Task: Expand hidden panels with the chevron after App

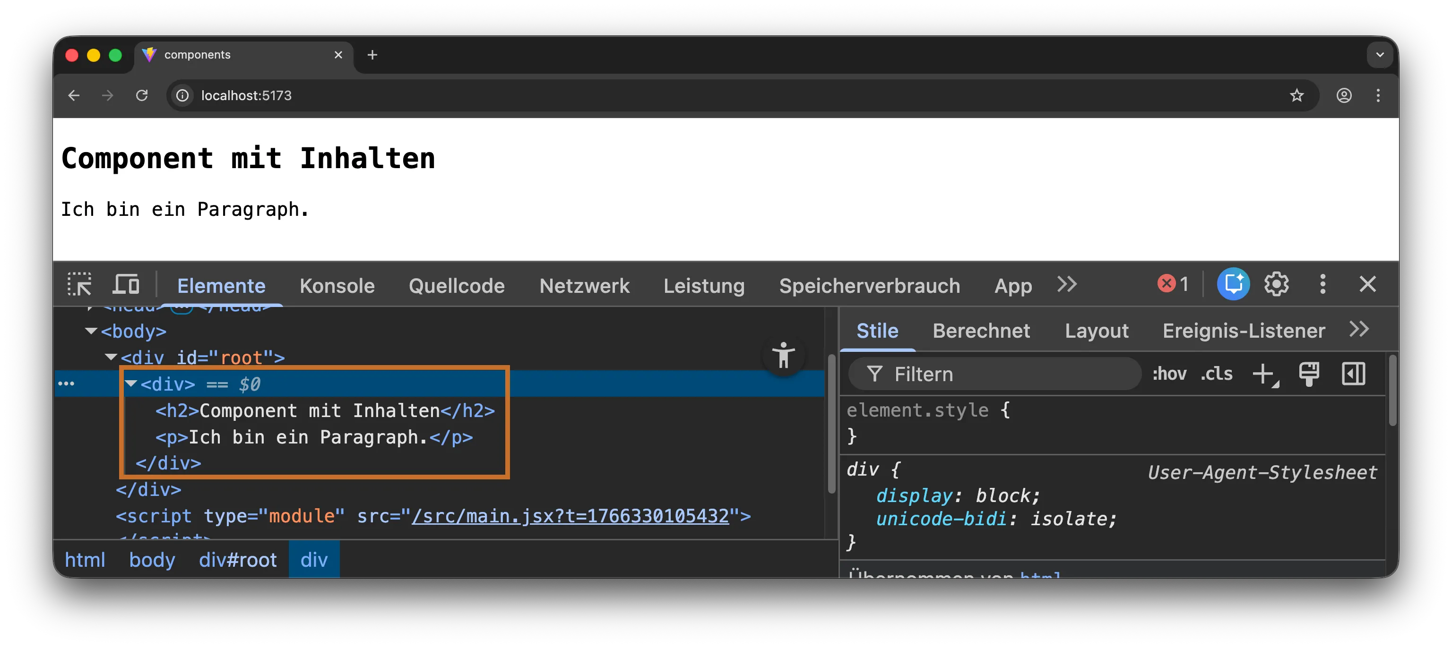Action: coord(1066,285)
